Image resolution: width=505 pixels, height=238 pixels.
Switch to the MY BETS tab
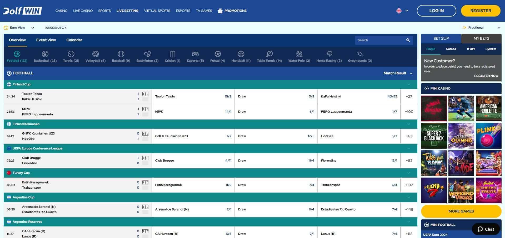click(x=481, y=38)
